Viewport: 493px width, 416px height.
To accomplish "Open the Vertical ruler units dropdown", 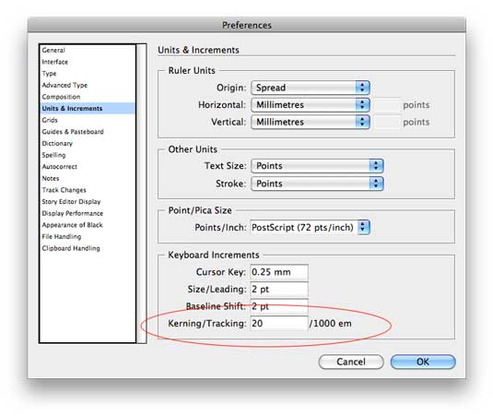I will (x=310, y=122).
